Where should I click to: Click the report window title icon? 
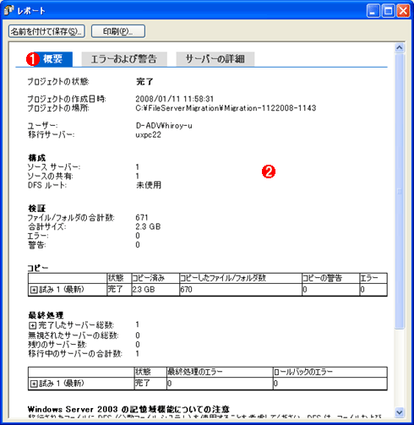tap(8, 11)
